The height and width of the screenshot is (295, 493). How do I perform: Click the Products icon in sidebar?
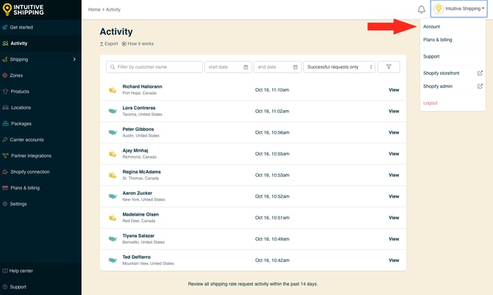(x=5, y=91)
